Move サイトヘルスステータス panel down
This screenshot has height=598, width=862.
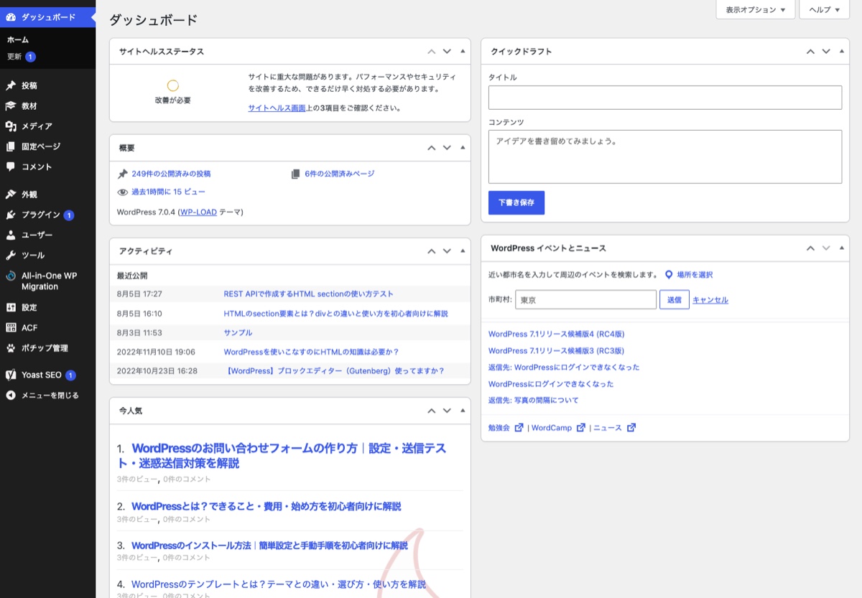[x=447, y=52]
